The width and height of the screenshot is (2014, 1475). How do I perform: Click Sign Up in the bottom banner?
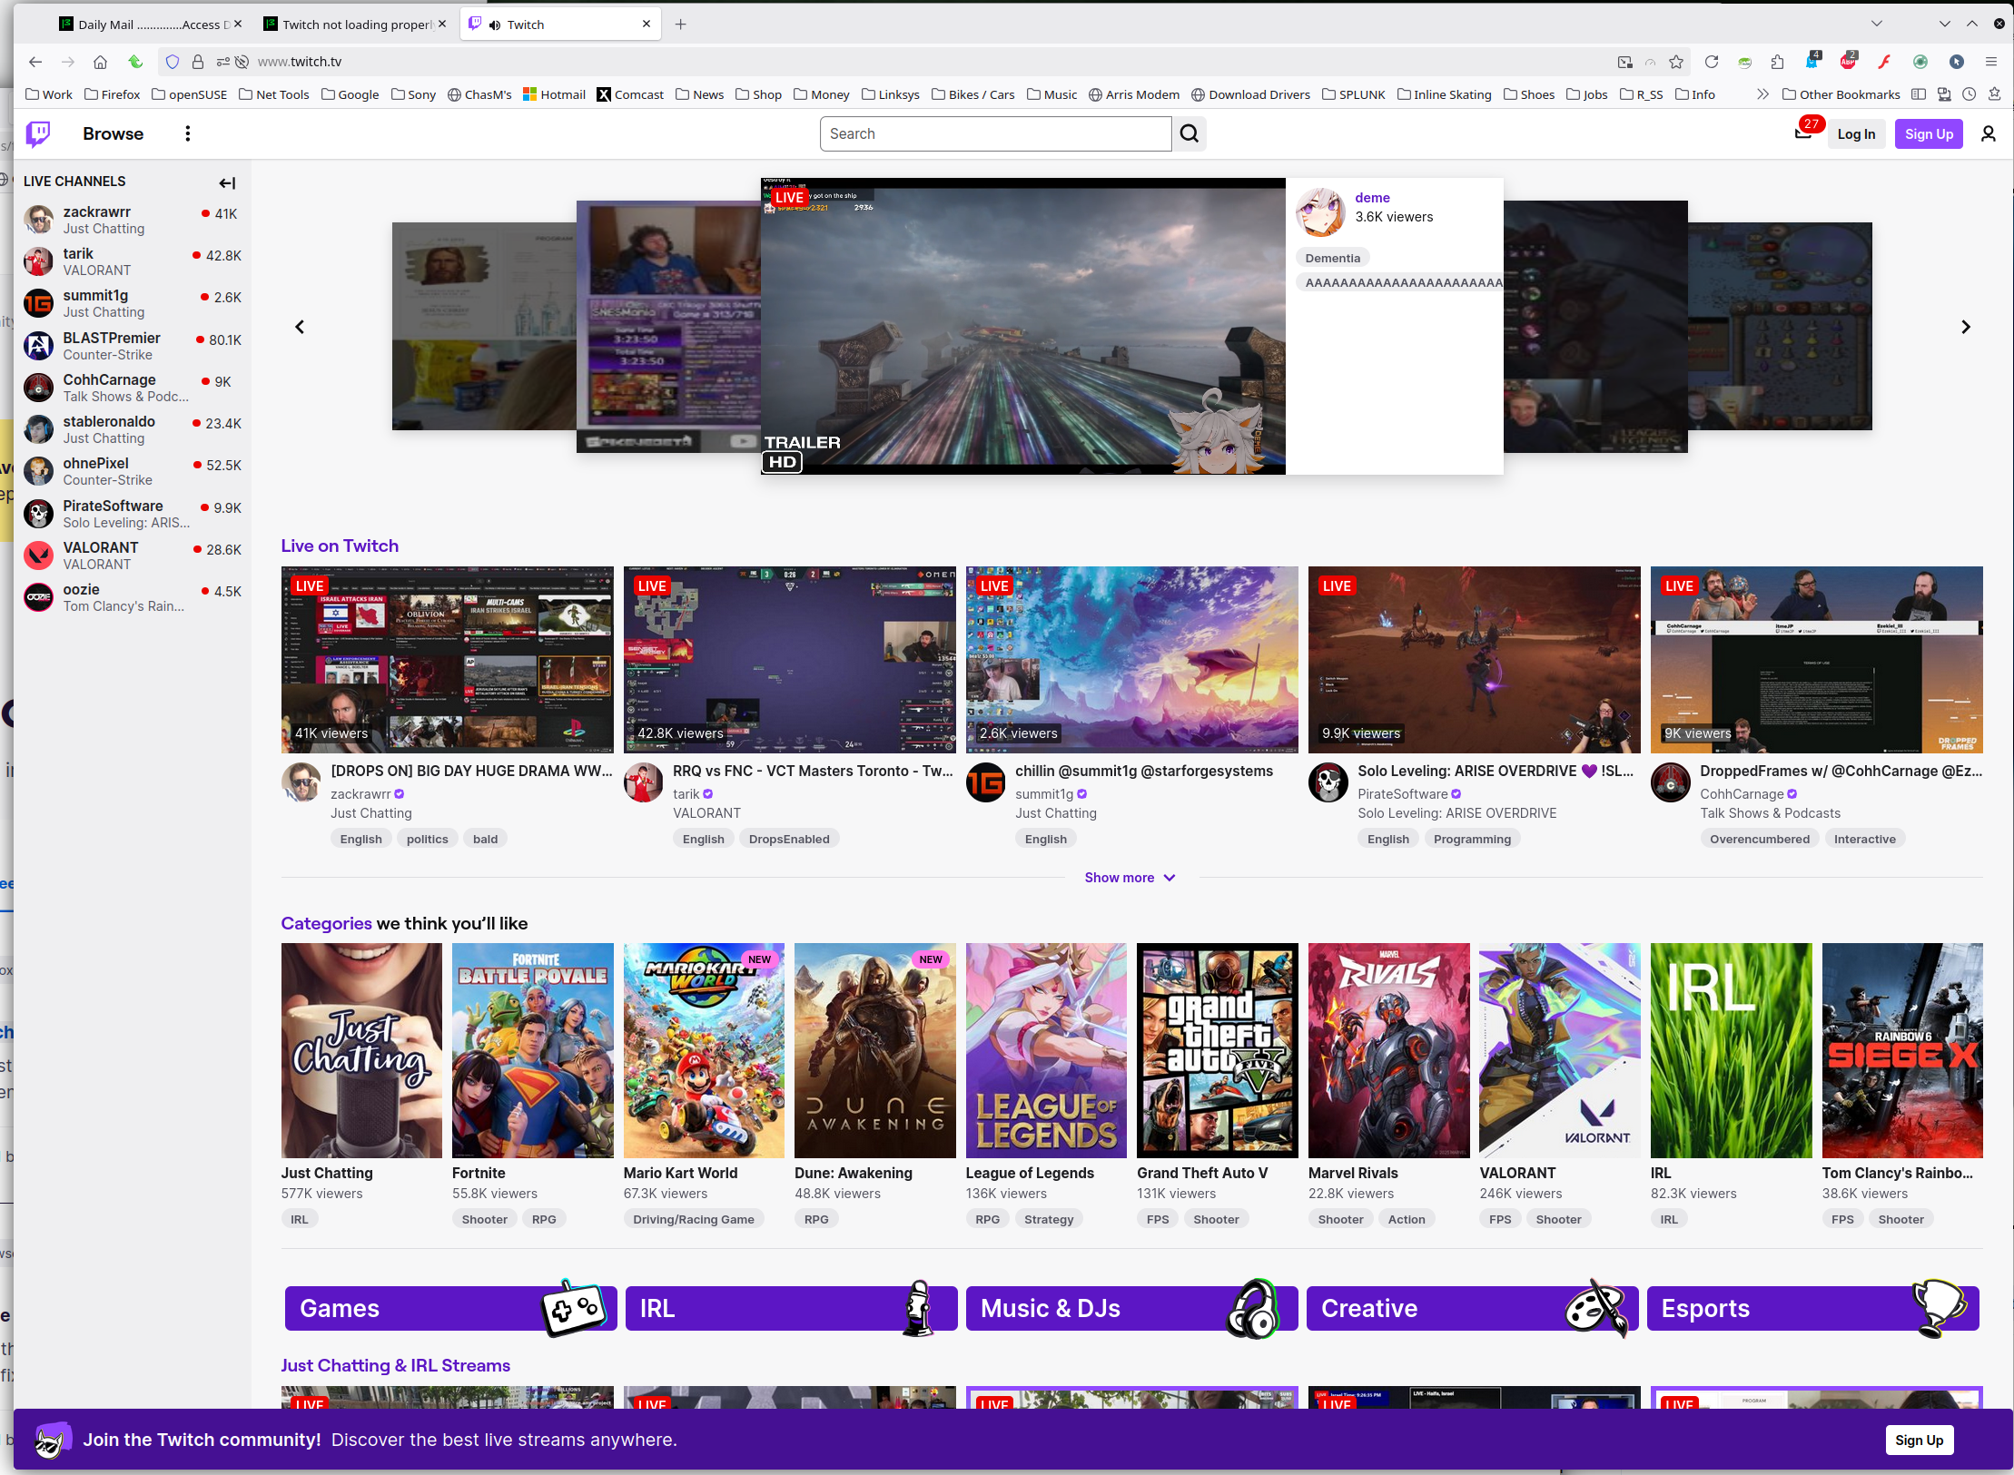[x=1919, y=1441]
